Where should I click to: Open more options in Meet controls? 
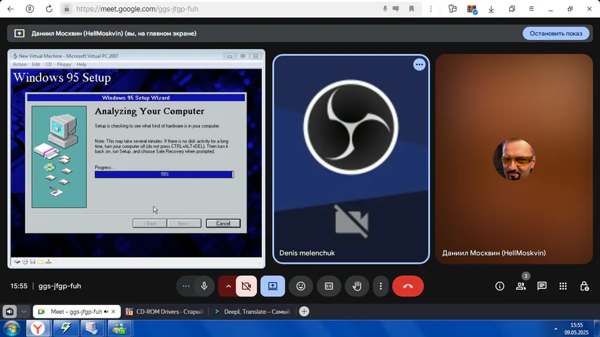381,286
